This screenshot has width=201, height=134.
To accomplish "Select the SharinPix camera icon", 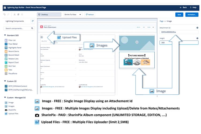I will (6, 110).
